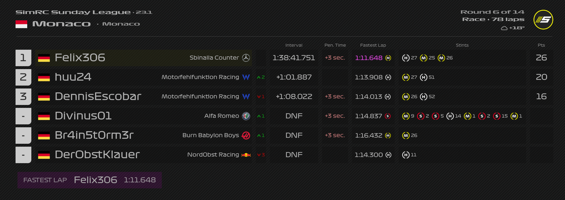Click the Haas logo beside Burn Babylon Boys
The image size is (565, 200).
point(246,135)
